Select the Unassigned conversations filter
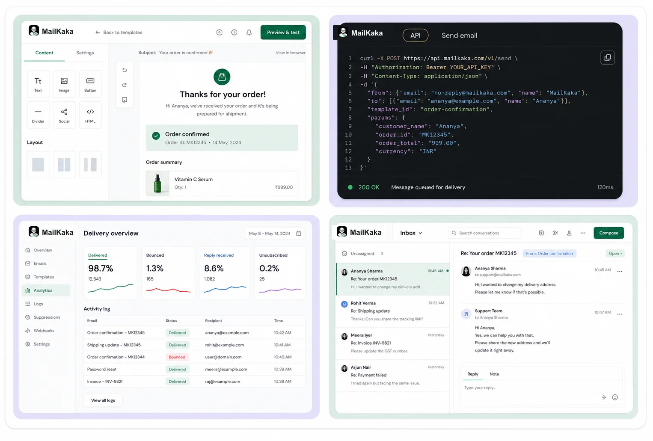Viewport: 653px width, 441px height. 362,254
